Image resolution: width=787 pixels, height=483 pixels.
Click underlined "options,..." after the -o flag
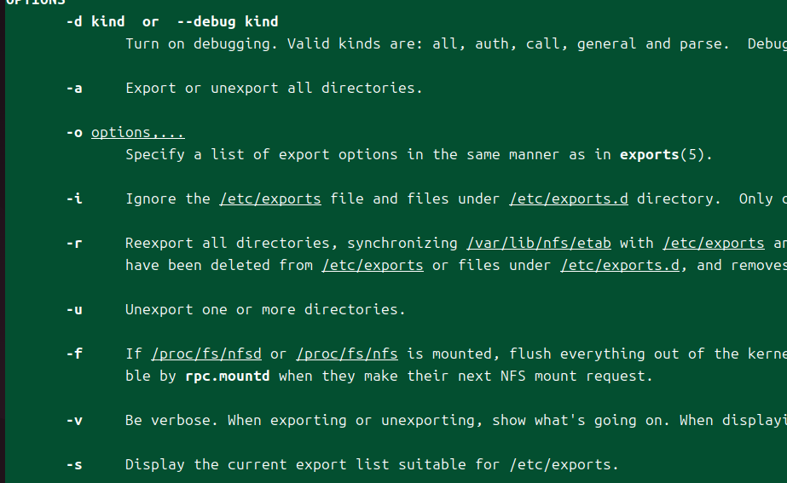[x=137, y=132]
